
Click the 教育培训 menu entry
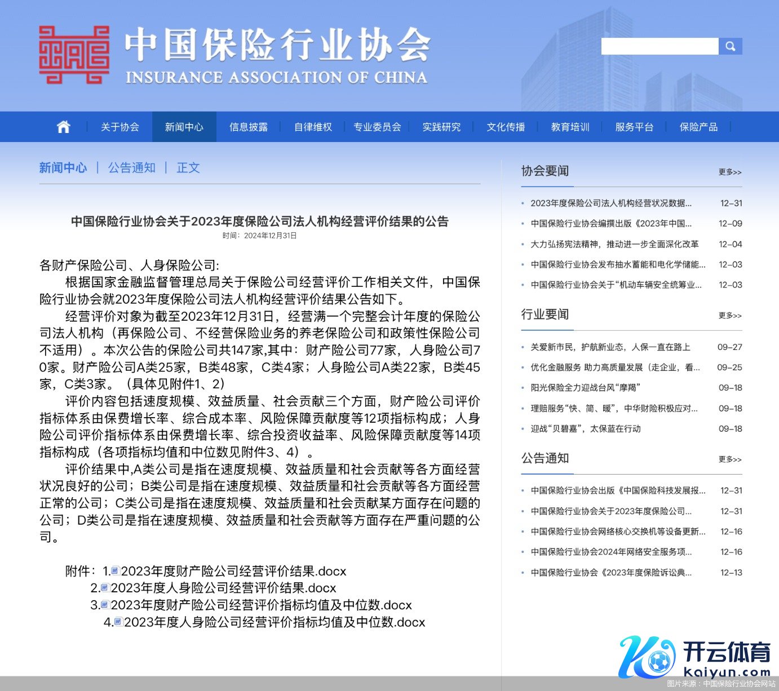[x=570, y=127]
